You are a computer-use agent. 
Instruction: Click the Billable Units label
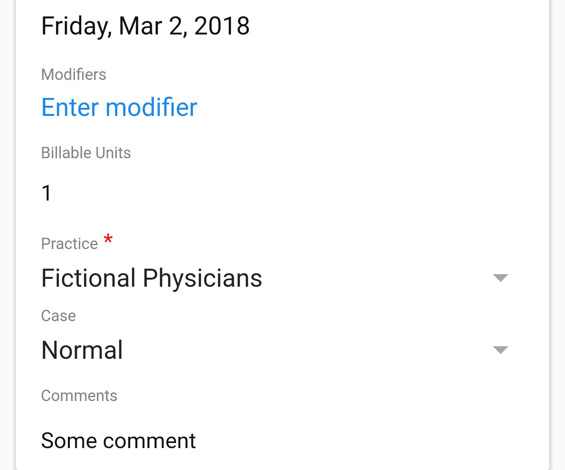click(86, 153)
